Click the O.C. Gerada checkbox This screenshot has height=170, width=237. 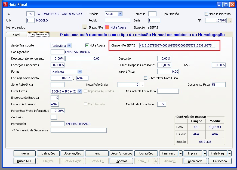[85, 104]
